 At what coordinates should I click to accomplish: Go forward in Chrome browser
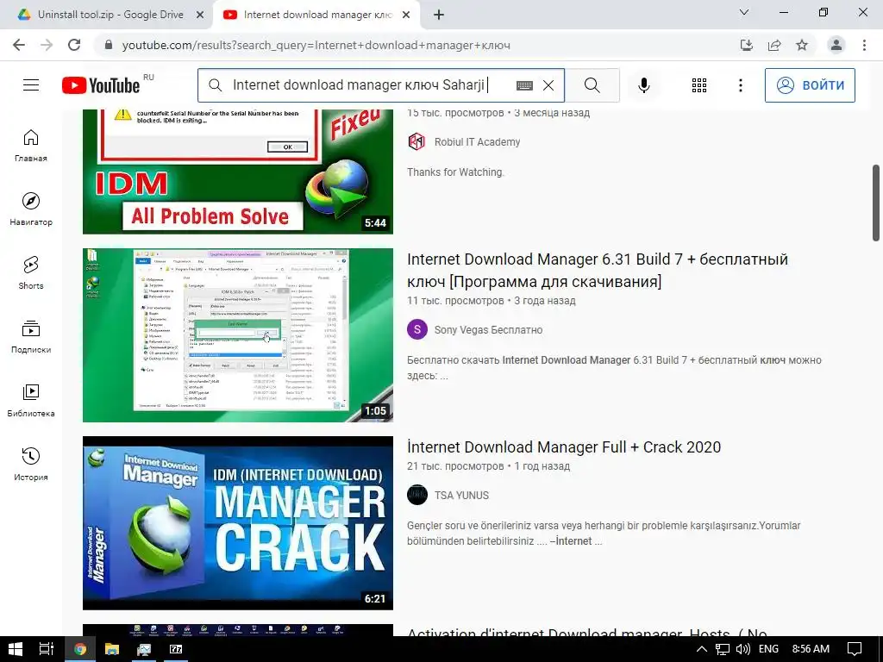(47, 45)
